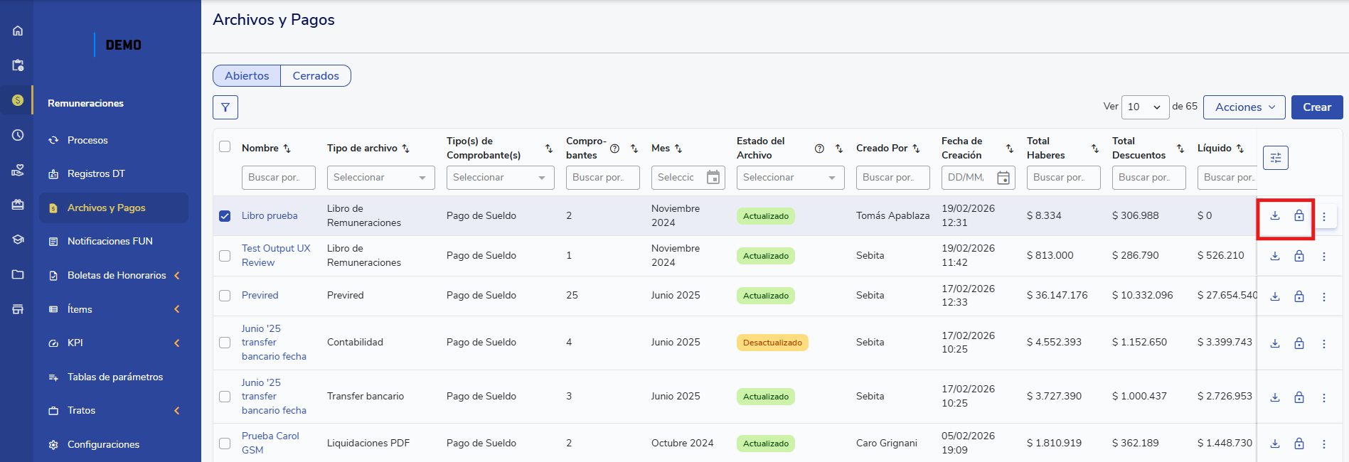Click the Nombre search input field
The image size is (1349, 462).
(278, 178)
